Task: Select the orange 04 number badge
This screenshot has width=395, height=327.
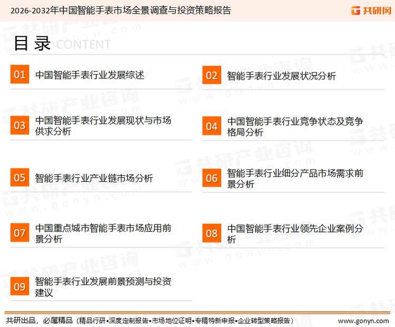Action: pos(212,126)
